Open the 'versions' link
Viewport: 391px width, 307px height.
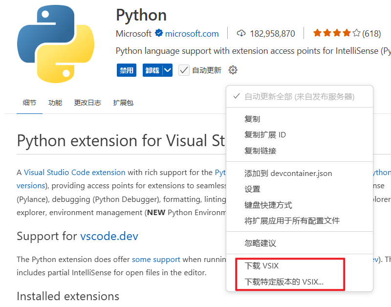pyautogui.click(x=31, y=186)
